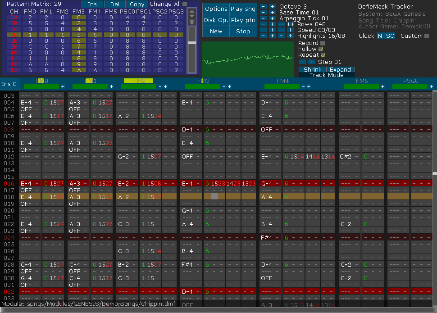Click the double-minus button beside Rows
This screenshot has height=313, width=437.
coord(282,24)
